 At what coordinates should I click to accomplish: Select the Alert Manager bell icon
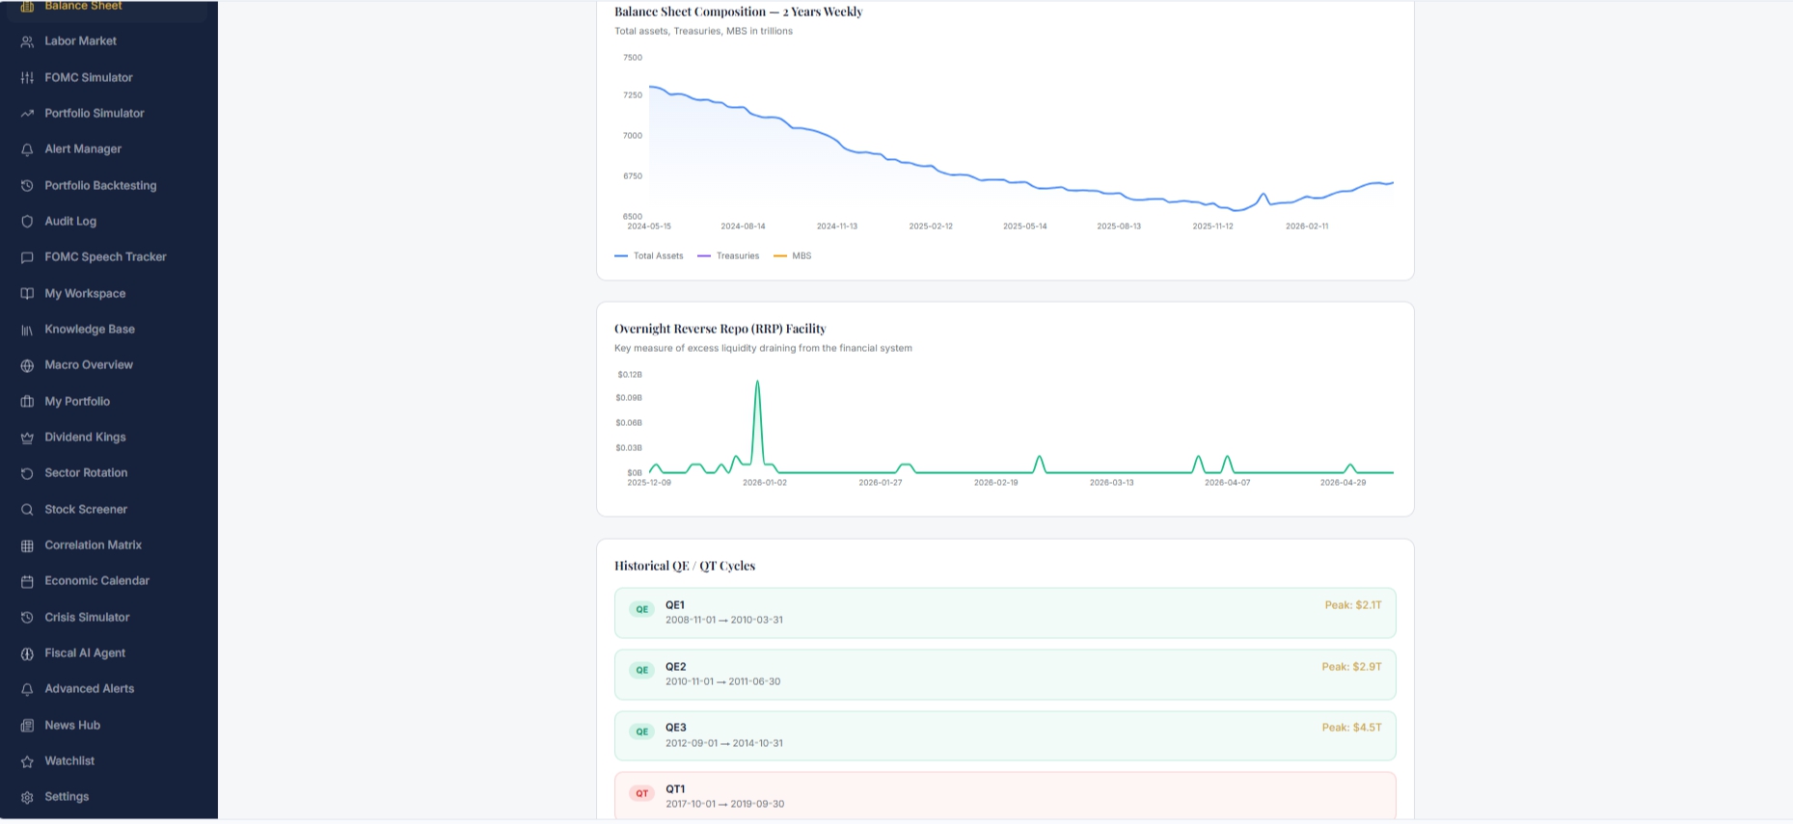pos(27,149)
